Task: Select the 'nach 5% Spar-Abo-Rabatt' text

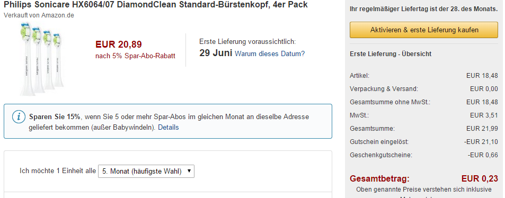Action: (135, 56)
